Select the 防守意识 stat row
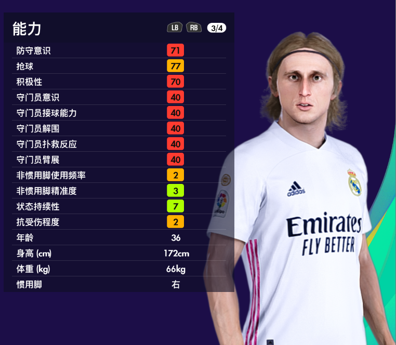The width and height of the screenshot is (396, 345). point(119,50)
